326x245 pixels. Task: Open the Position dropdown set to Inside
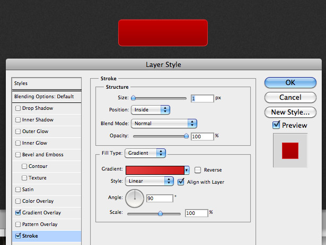click(151, 110)
